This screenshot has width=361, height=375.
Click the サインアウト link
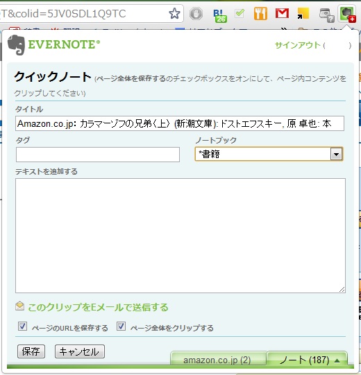[x=297, y=45]
